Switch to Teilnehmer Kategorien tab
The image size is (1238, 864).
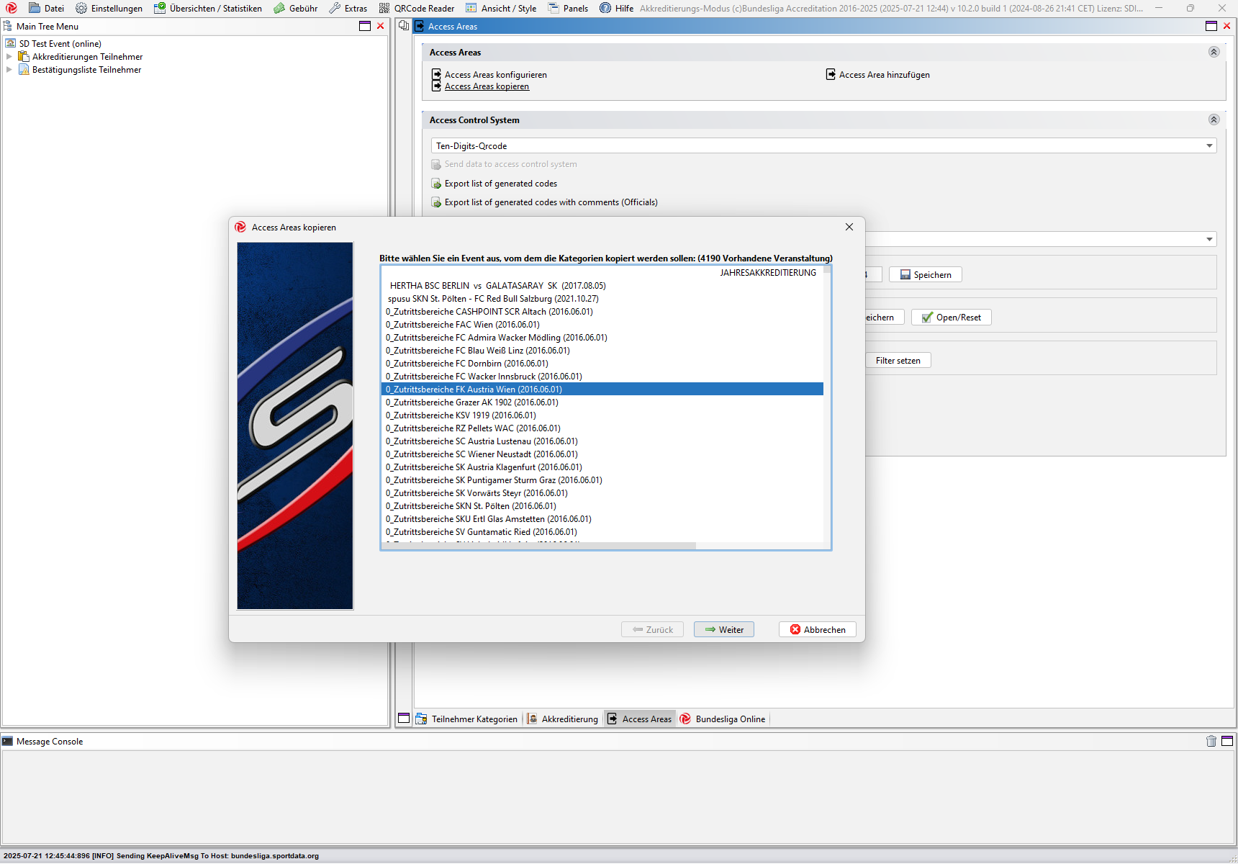click(467, 719)
